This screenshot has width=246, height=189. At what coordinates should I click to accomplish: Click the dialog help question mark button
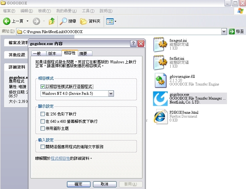tap(133, 43)
